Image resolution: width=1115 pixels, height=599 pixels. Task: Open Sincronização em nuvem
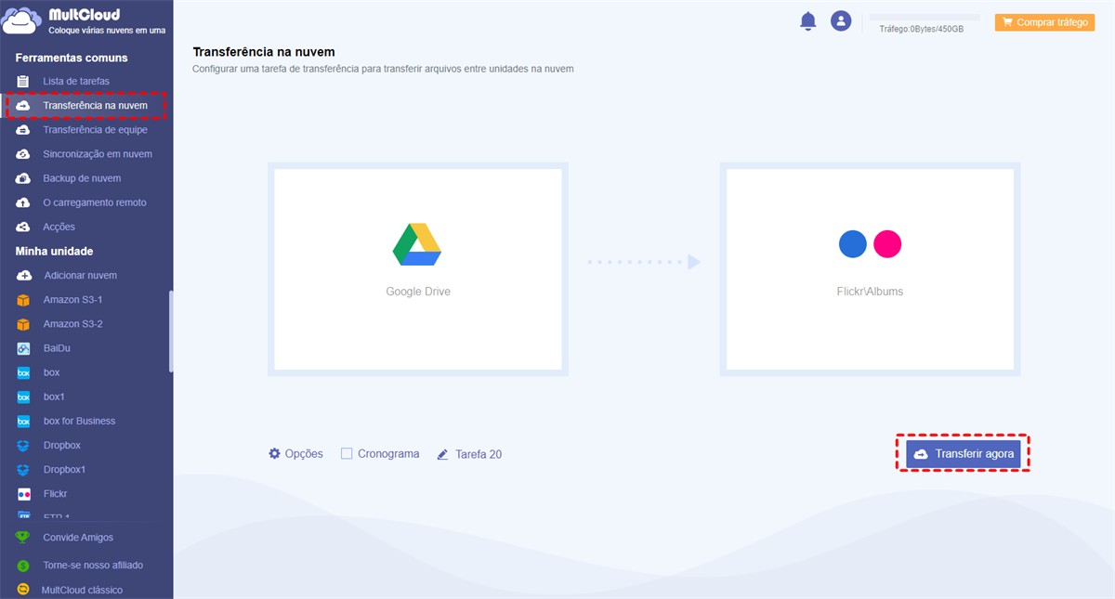tap(98, 154)
